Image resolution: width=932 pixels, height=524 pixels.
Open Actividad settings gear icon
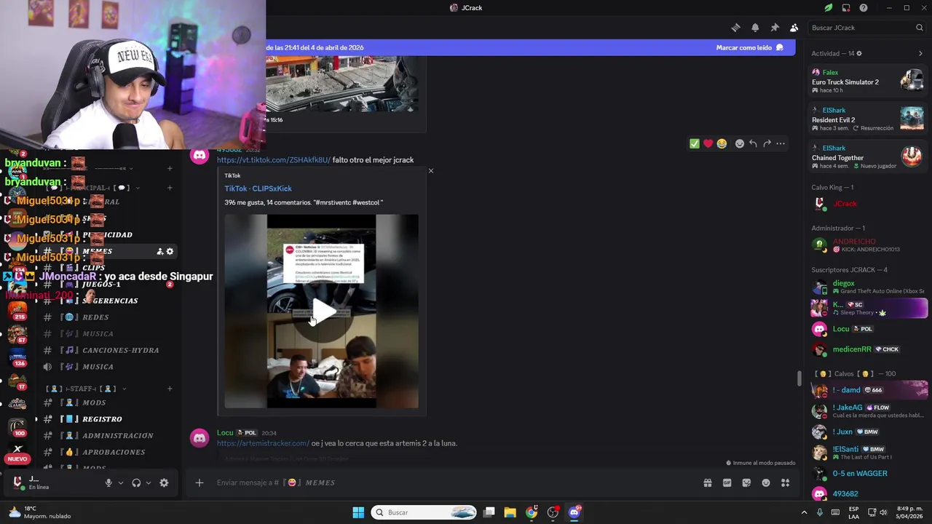click(x=859, y=53)
